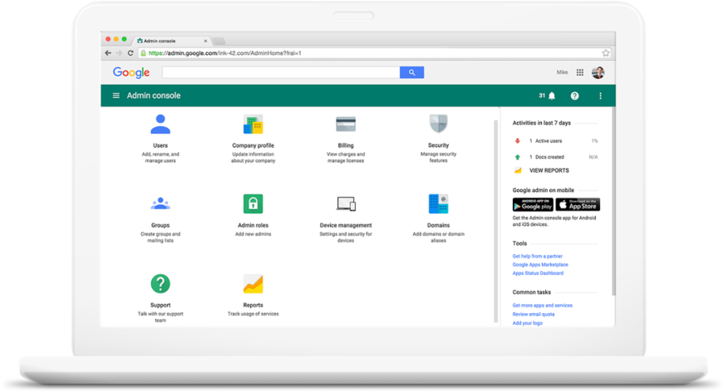Close the Admin console tab
This screenshot has width=723, height=392.
pos(205,41)
